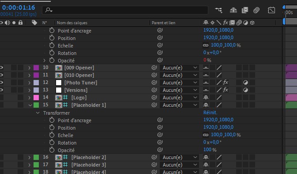Click the Nom des calques column header

[x=72, y=23]
